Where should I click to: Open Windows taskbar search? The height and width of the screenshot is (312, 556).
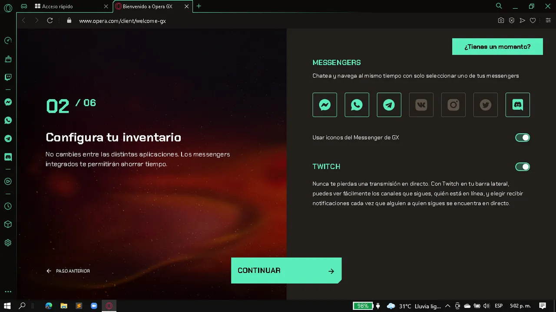[22, 305]
